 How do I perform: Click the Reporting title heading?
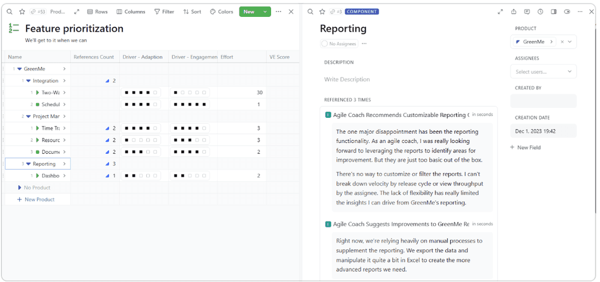pos(343,29)
